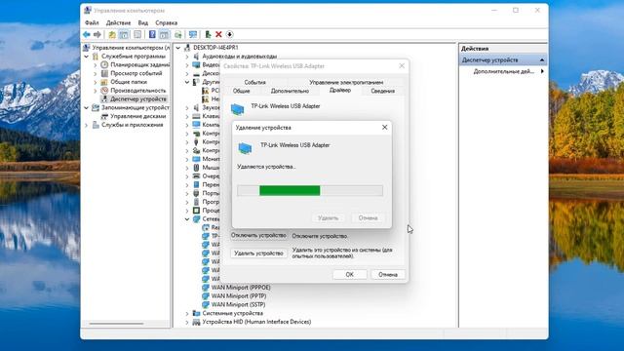Open Дополнительные действия submenu arrow
This screenshot has height=351, width=624.
(x=542, y=71)
